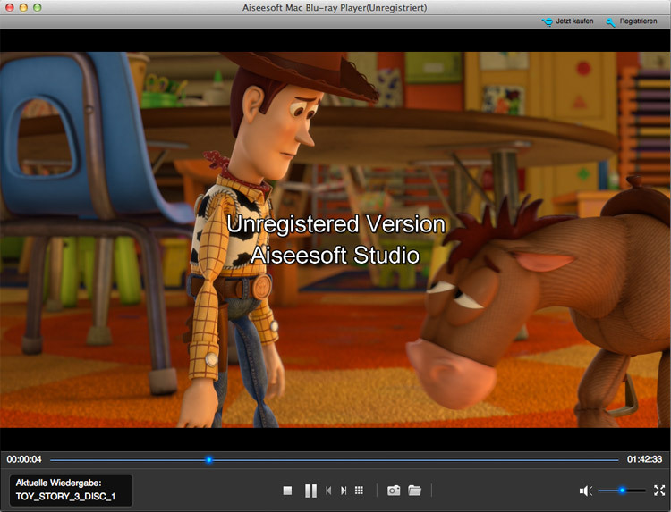Image resolution: width=671 pixels, height=512 pixels.
Task: Toggle fullscreen mode
Action: pos(659,491)
